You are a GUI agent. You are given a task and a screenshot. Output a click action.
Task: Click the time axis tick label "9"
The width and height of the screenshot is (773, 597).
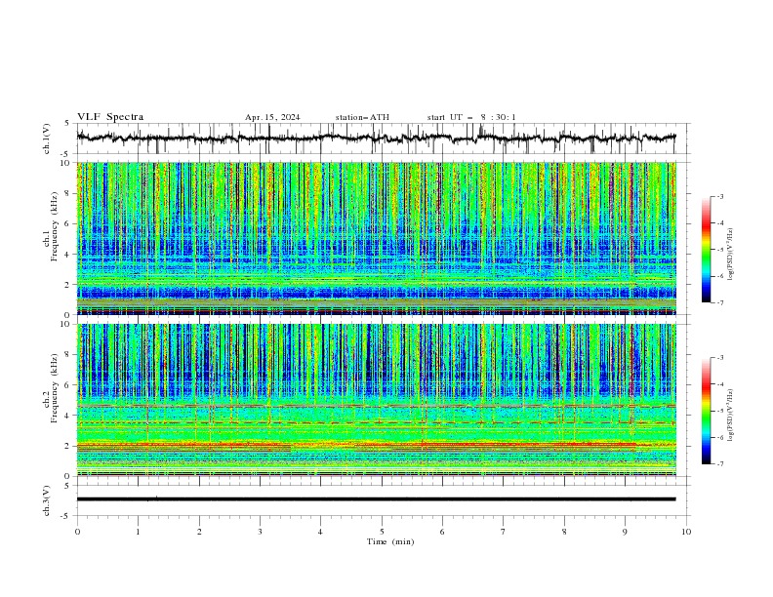(x=625, y=532)
